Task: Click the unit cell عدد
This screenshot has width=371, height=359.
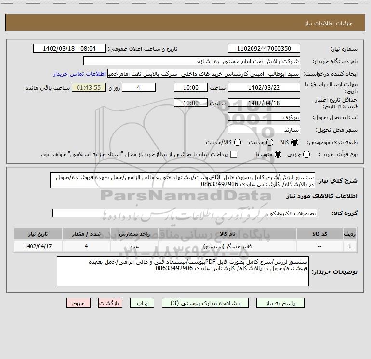Action: click(x=134, y=246)
